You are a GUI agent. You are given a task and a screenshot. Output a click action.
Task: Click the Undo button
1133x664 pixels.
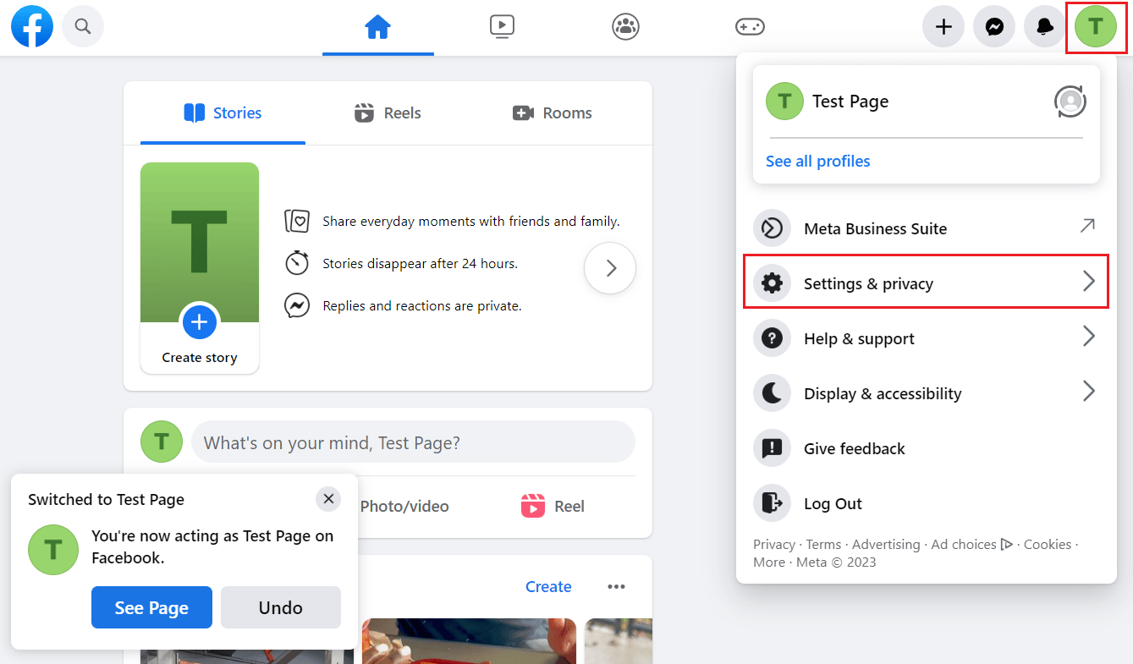281,607
